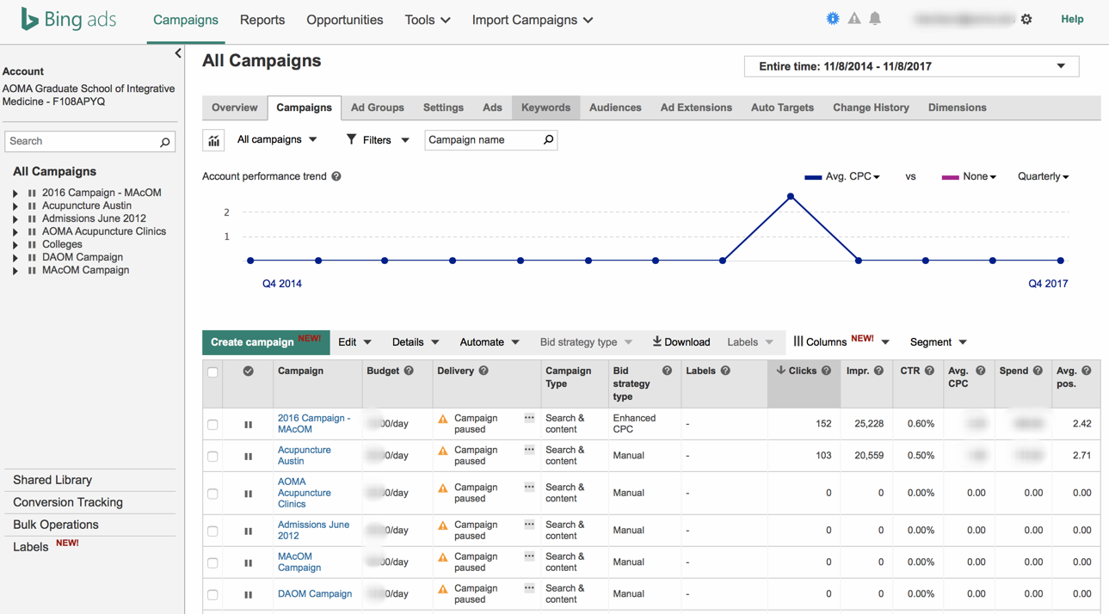This screenshot has width=1109, height=614.
Task: Open the settings gear icon
Action: pos(1026,19)
